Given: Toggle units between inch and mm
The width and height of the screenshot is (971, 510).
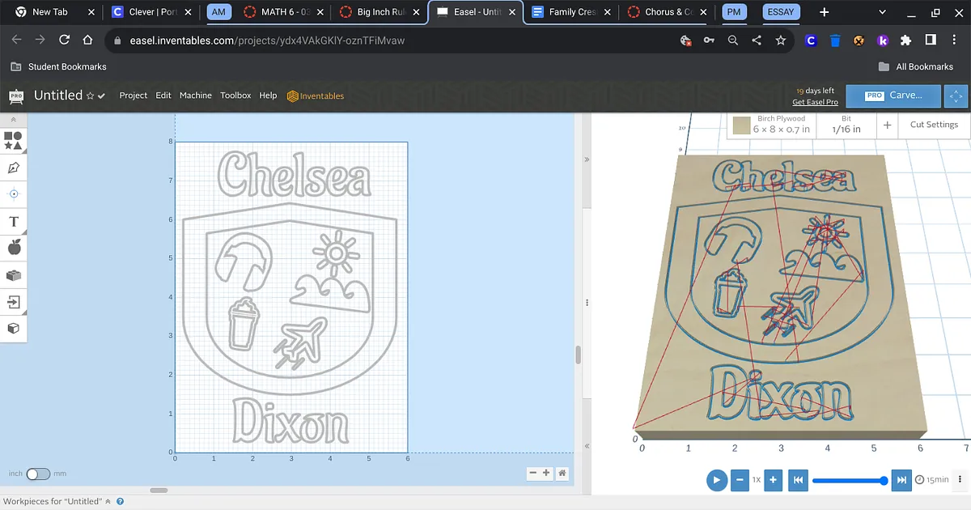Looking at the screenshot, I should (x=38, y=474).
